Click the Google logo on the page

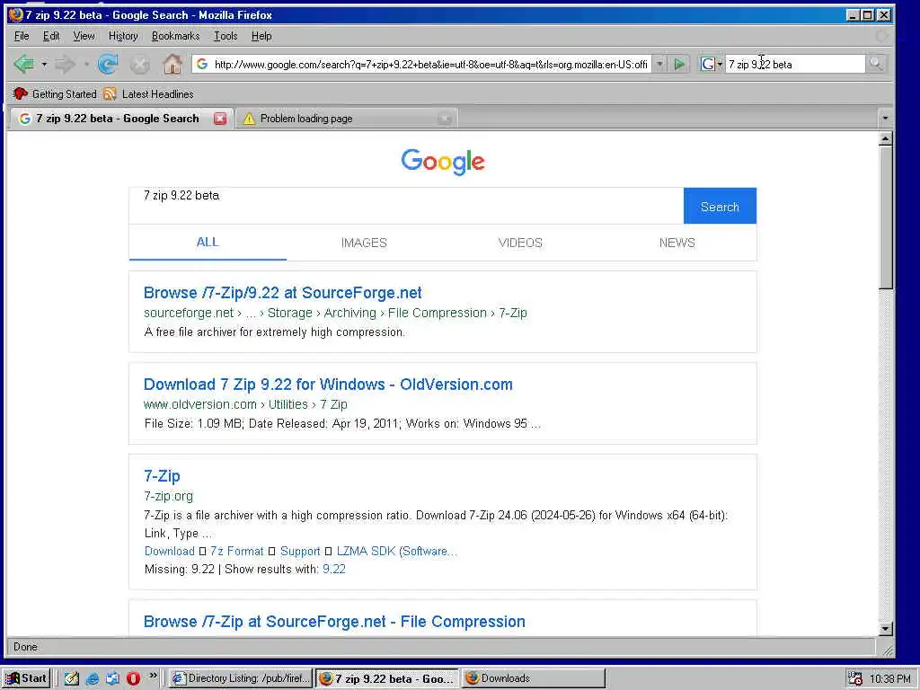[x=443, y=162]
